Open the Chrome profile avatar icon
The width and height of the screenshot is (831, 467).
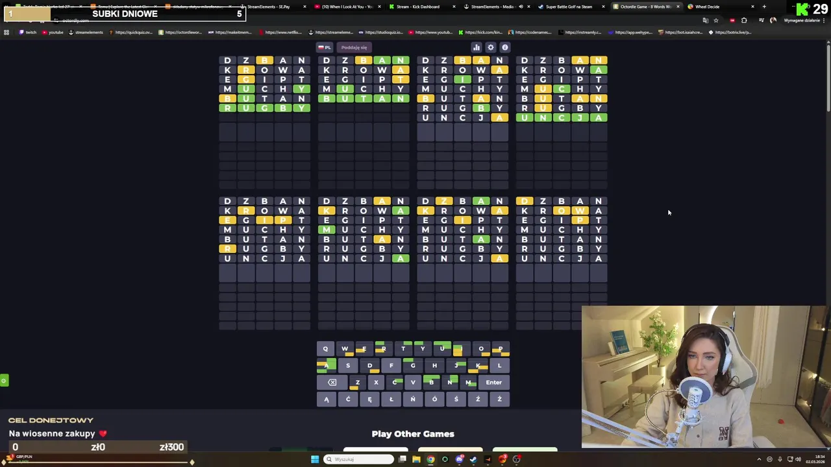(x=773, y=21)
